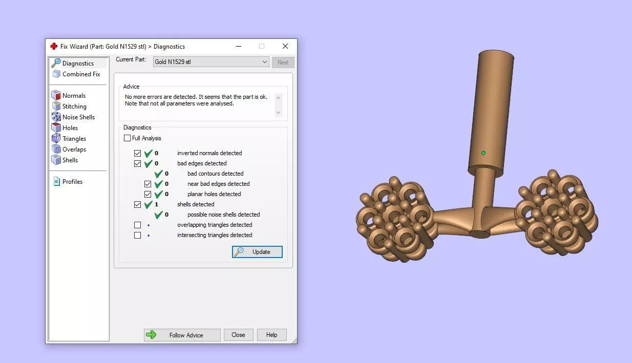632x363 pixels.
Task: Enable intersecting triangles detected checkbox
Action: point(137,235)
